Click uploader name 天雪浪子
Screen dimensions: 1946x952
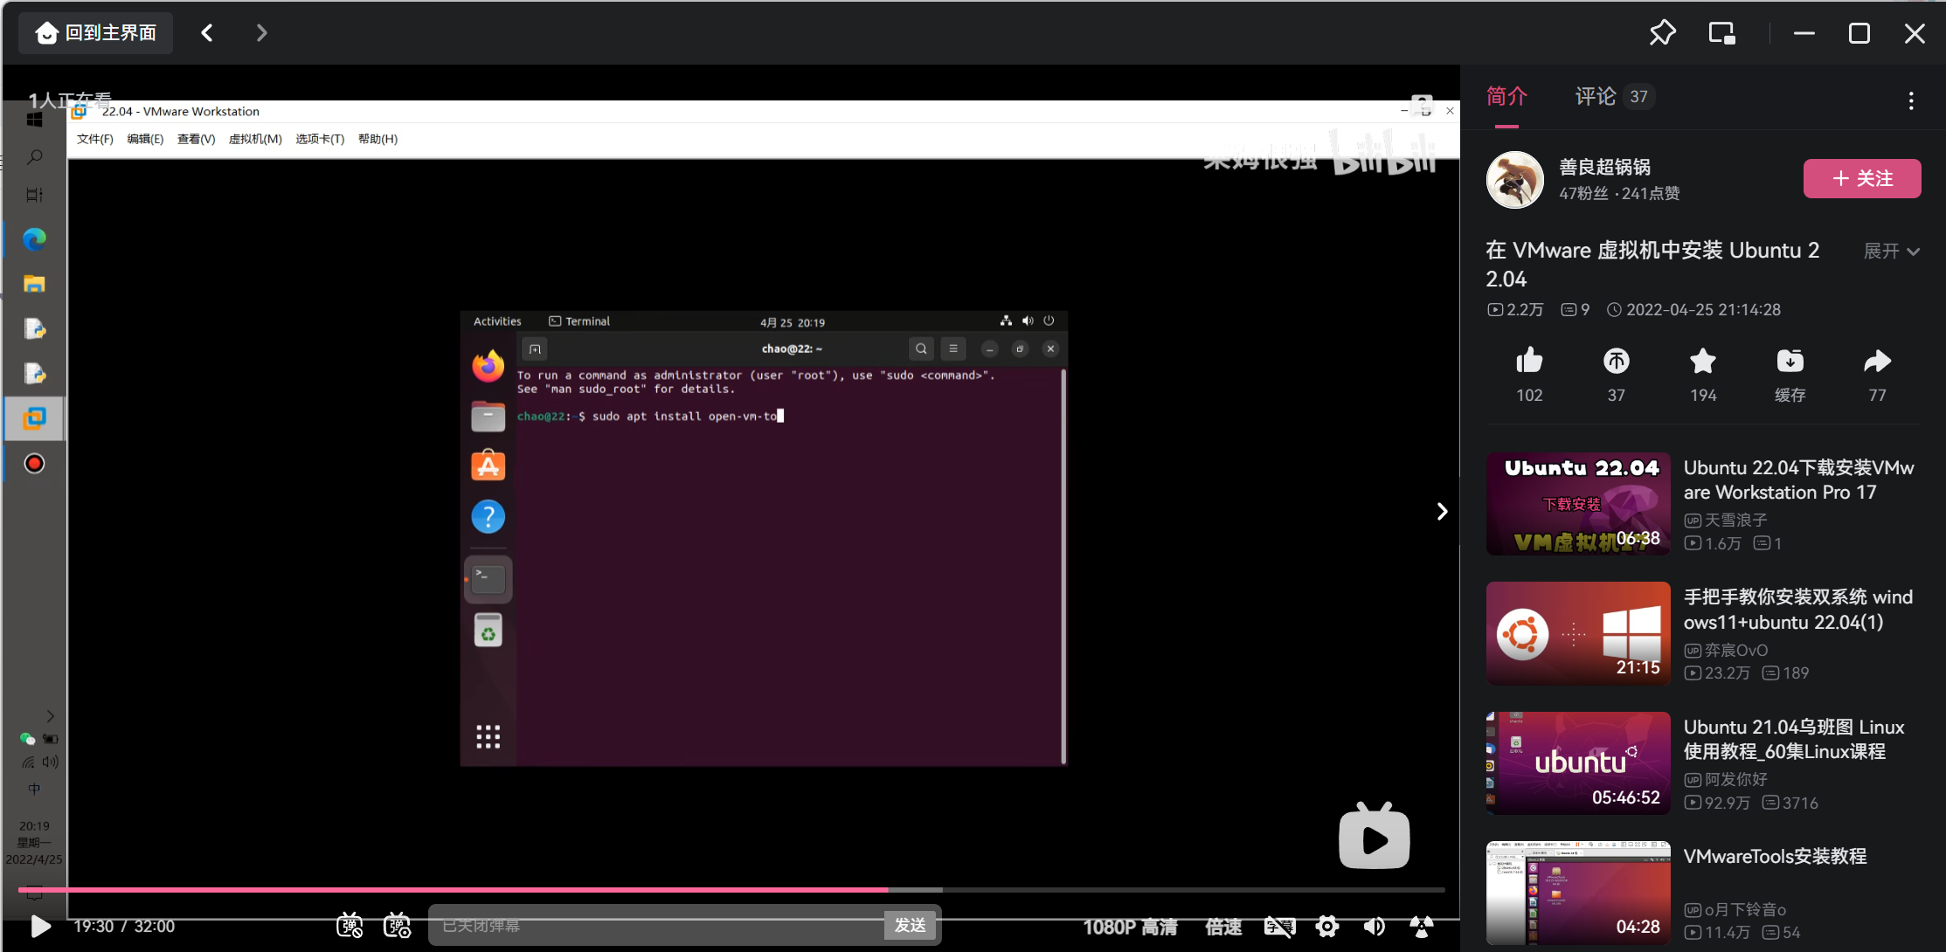1735,521
